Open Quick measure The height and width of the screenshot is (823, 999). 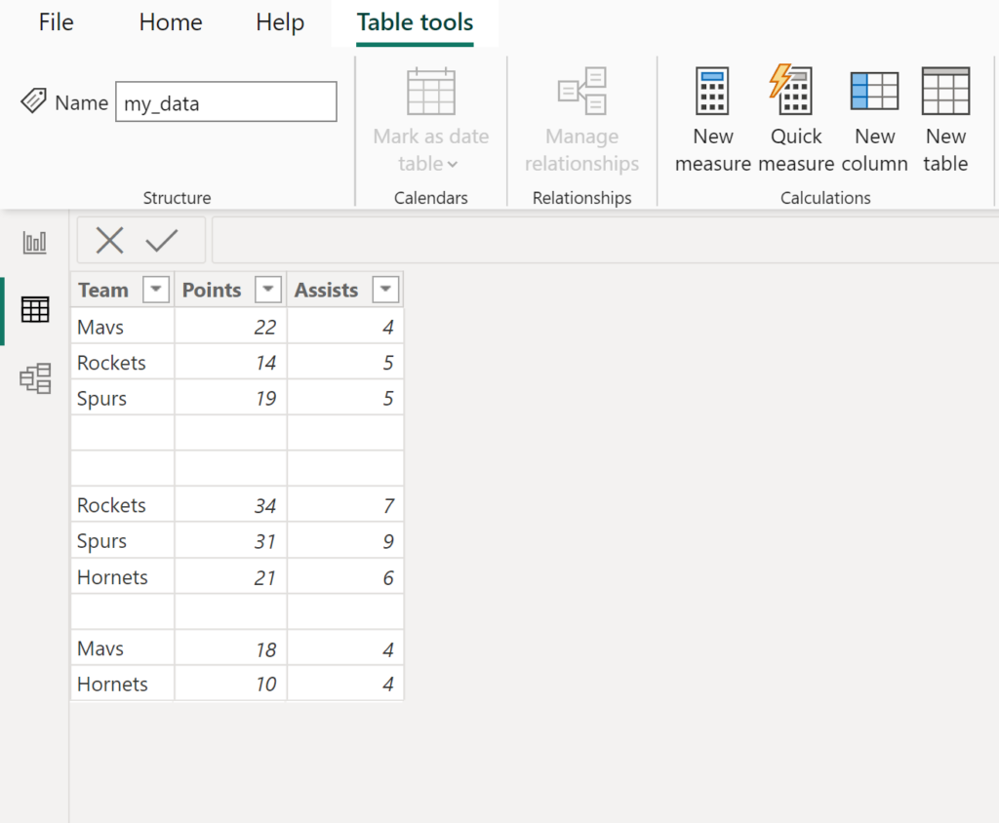pyautogui.click(x=796, y=120)
